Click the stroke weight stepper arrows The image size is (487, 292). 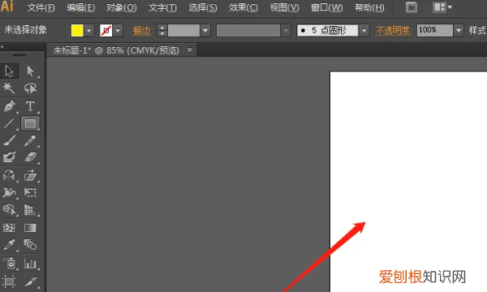(162, 30)
